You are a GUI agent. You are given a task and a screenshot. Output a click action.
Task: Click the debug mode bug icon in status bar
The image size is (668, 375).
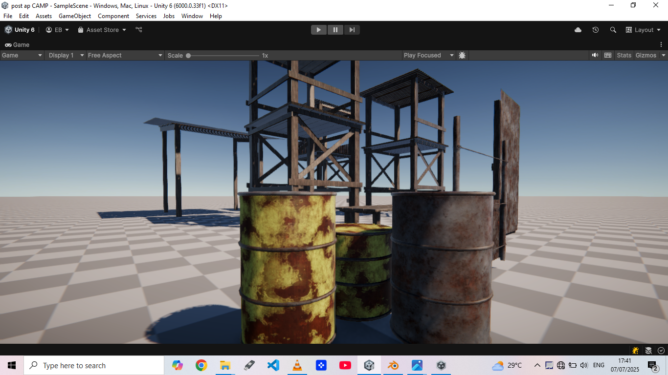pos(635,350)
